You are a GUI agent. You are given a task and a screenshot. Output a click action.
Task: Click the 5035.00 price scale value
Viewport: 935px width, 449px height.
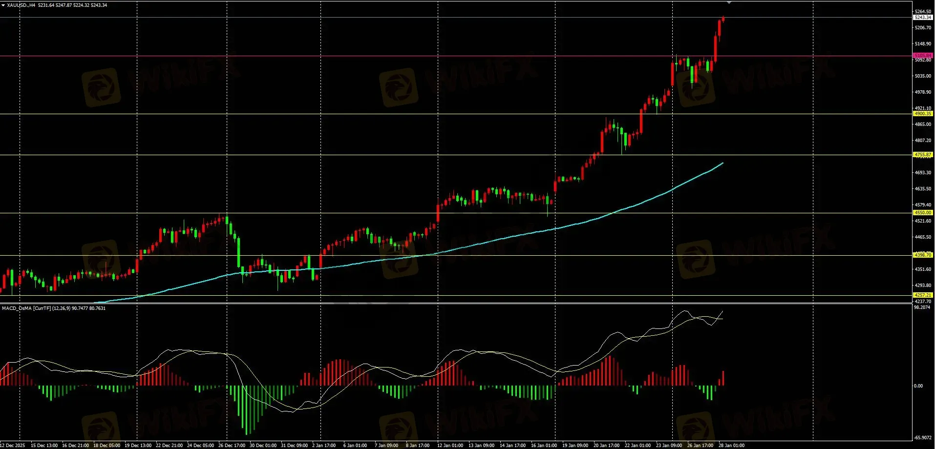923,76
